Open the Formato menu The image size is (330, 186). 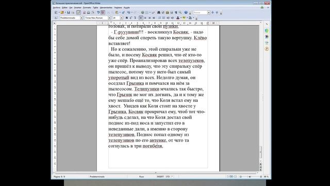87,8
